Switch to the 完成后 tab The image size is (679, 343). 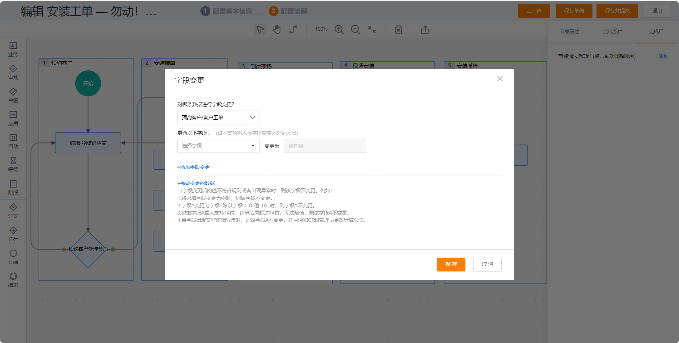(656, 32)
